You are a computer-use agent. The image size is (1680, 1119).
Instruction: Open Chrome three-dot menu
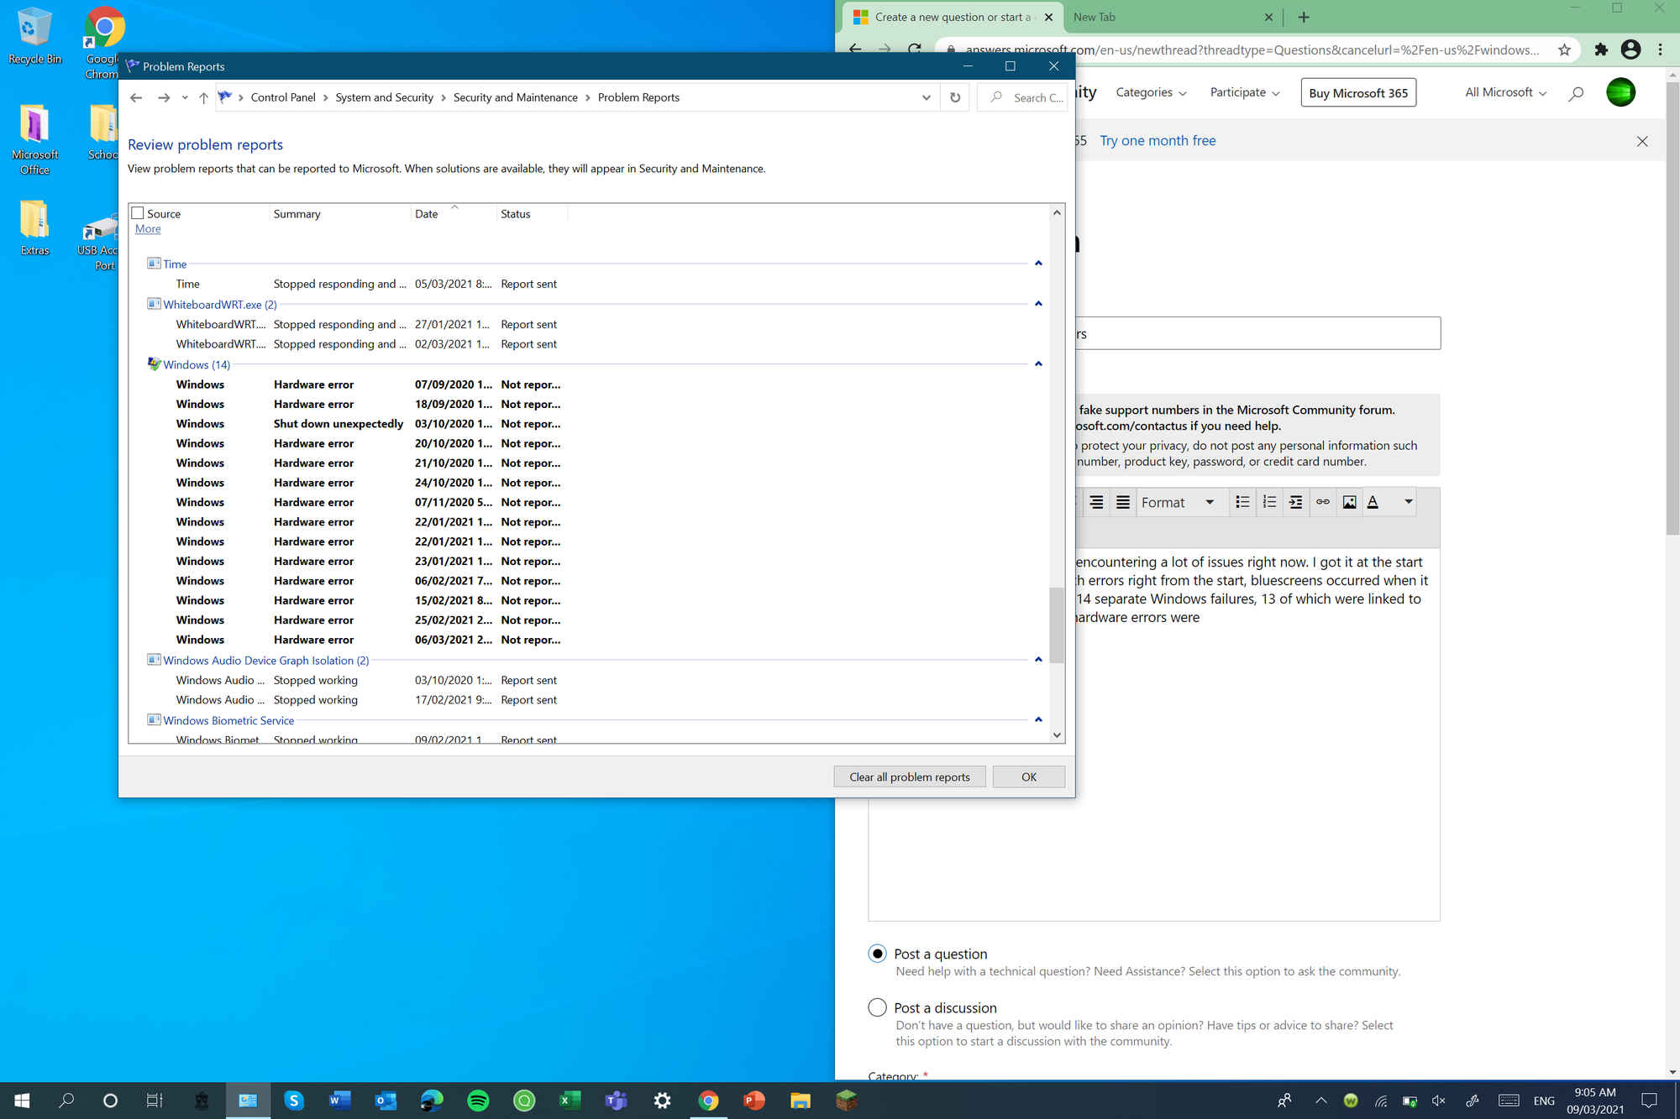coord(1661,50)
